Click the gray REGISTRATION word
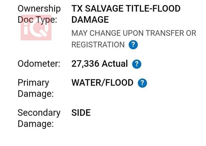The image size is (206, 146). (x=98, y=45)
